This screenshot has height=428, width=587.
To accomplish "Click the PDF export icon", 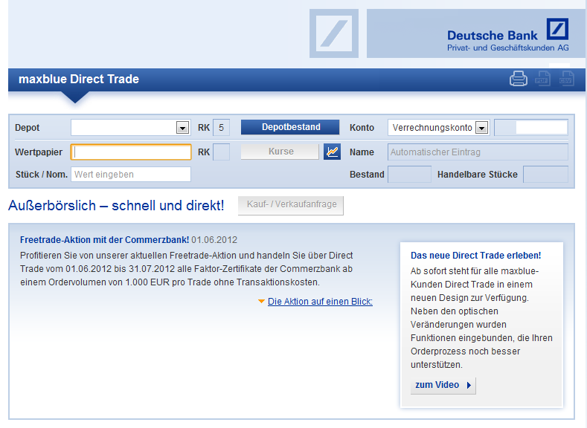I will click(542, 79).
